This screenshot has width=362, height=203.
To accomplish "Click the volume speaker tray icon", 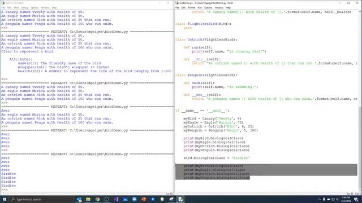I will [x=337, y=199].
